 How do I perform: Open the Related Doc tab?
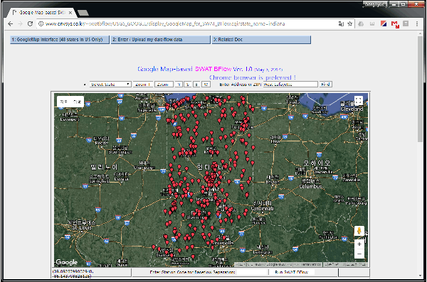261,40
